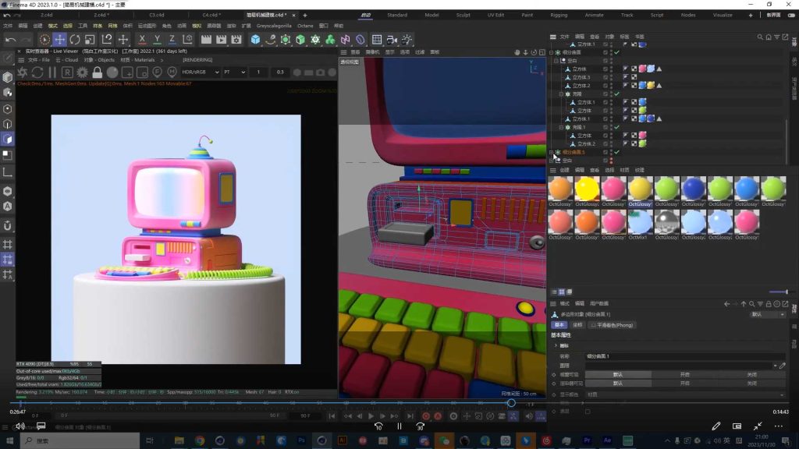Image resolution: width=799 pixels, height=449 pixels.
Task: Select the yellow OctGlossy material swatch
Action: click(x=586, y=189)
